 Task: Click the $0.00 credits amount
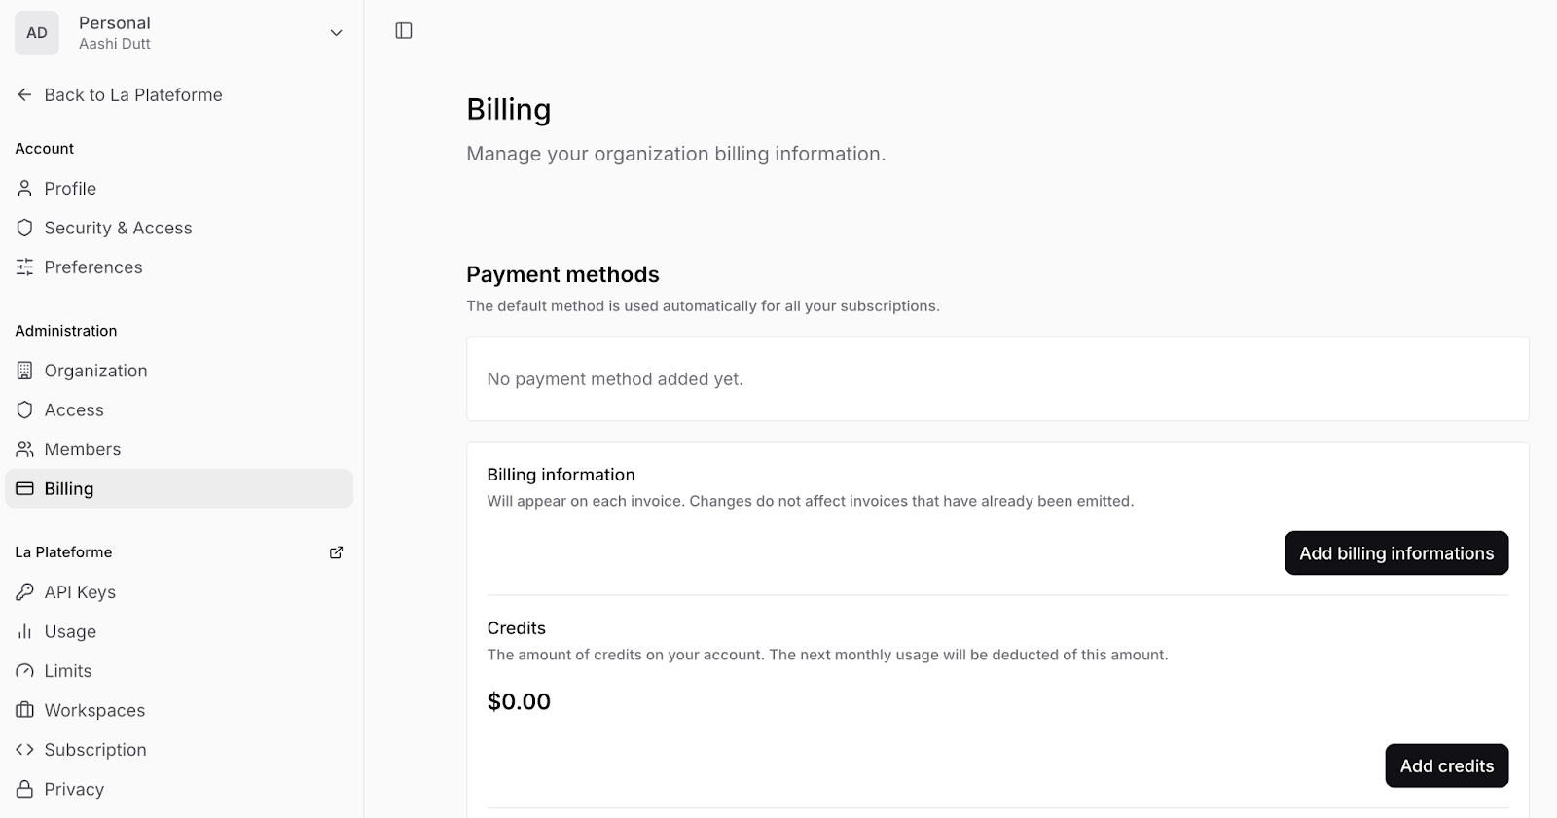519,701
